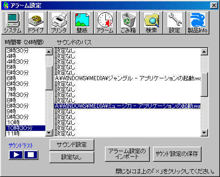Screen dimensions: 220x177
Task: Open the システム computer icon
Action: tap(13, 23)
